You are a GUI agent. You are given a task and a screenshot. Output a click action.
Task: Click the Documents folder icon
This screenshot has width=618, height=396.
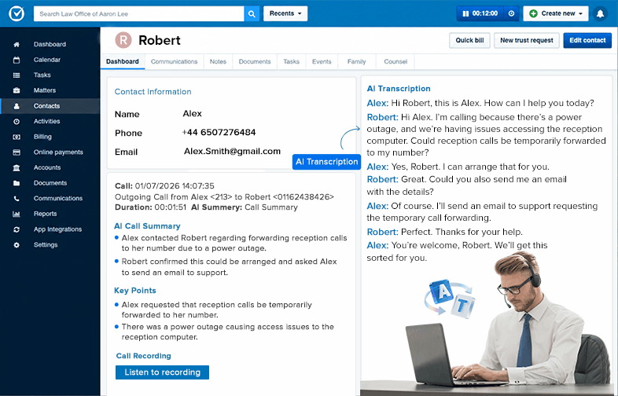tap(17, 183)
